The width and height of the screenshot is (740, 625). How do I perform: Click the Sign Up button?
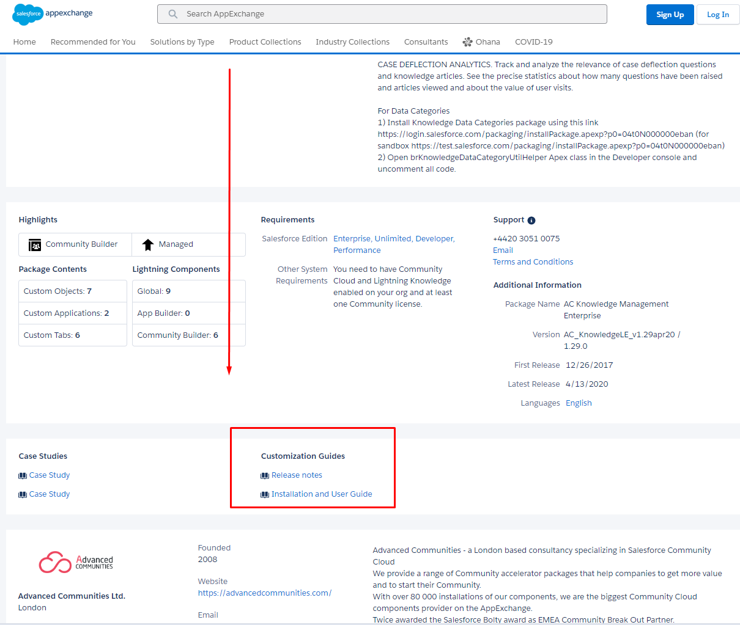click(670, 14)
